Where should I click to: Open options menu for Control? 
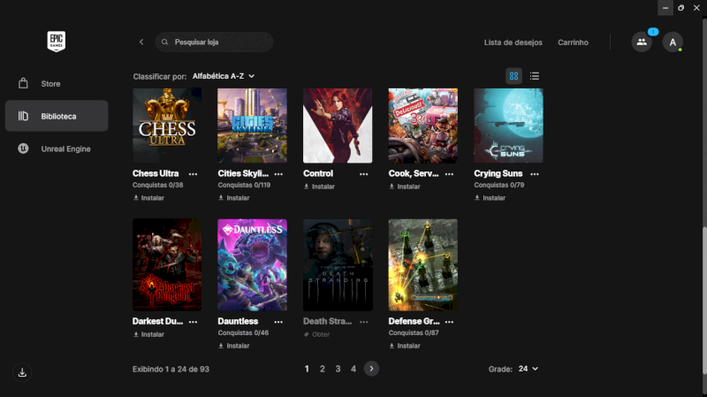(x=363, y=174)
